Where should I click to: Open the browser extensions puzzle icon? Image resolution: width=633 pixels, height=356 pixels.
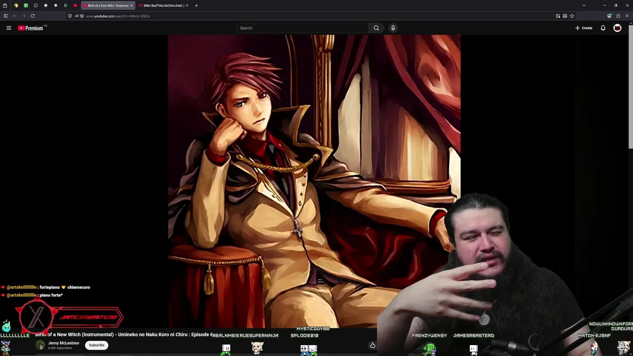click(x=618, y=16)
